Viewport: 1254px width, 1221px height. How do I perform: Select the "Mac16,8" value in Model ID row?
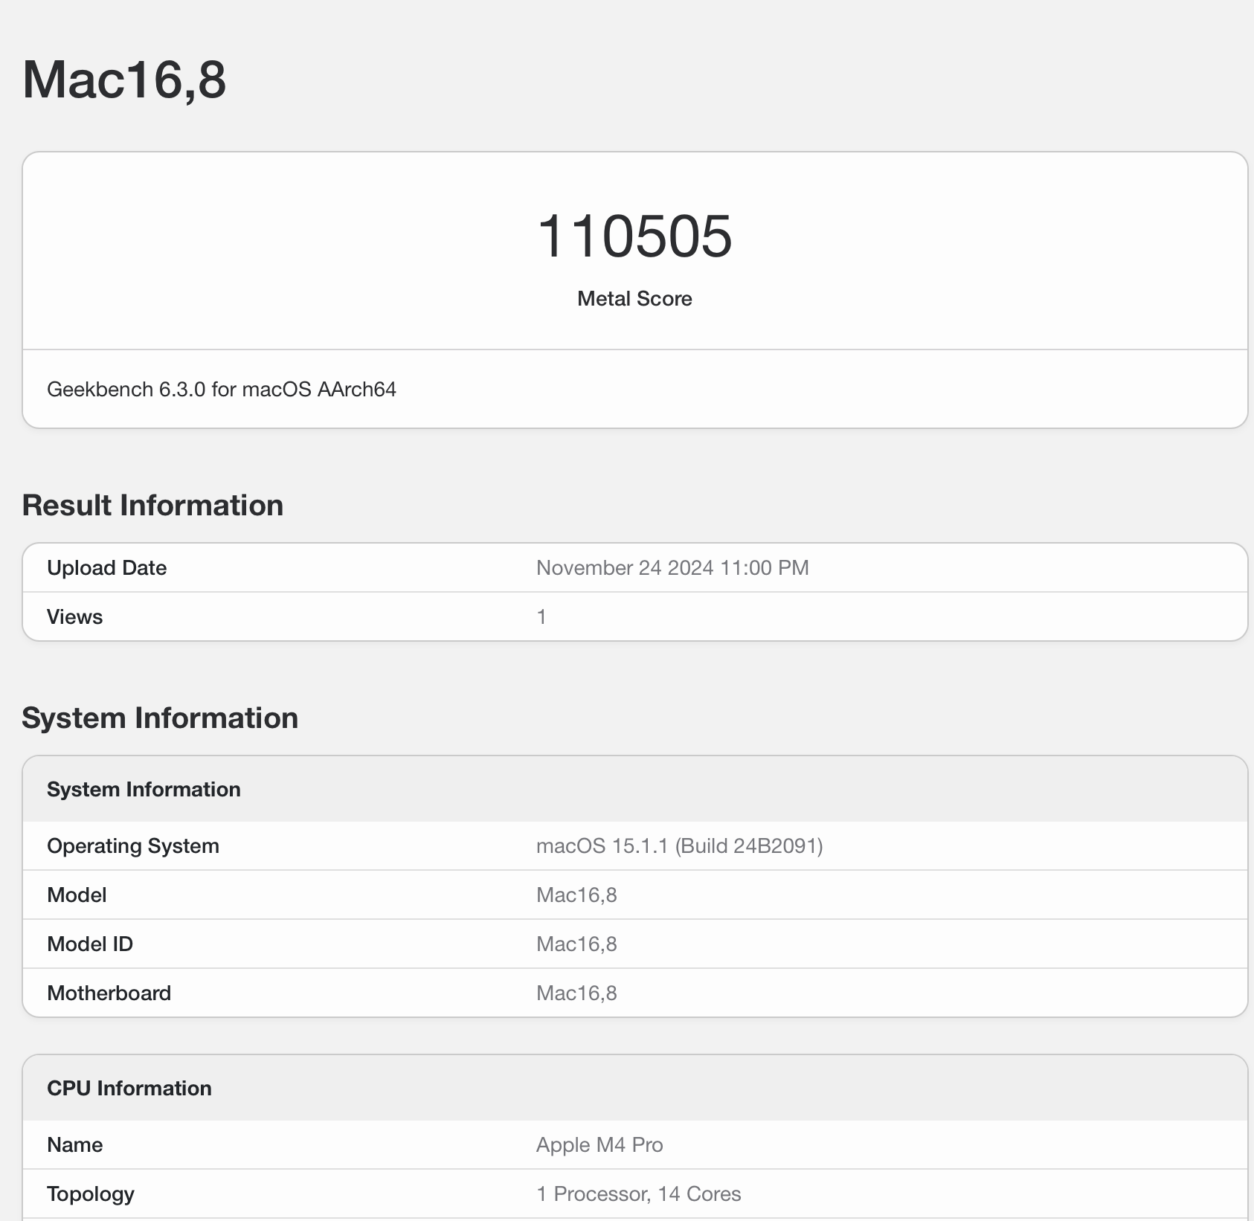point(576,944)
